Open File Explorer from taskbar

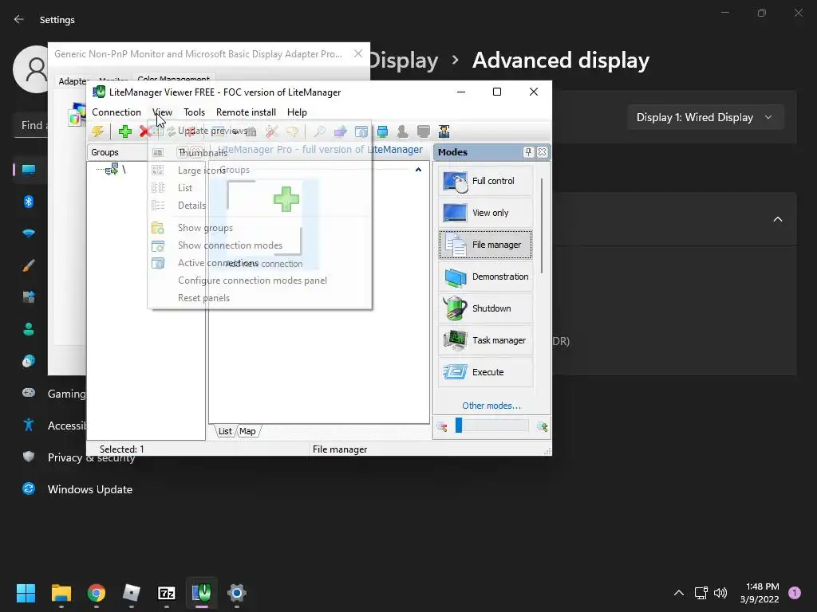click(61, 593)
